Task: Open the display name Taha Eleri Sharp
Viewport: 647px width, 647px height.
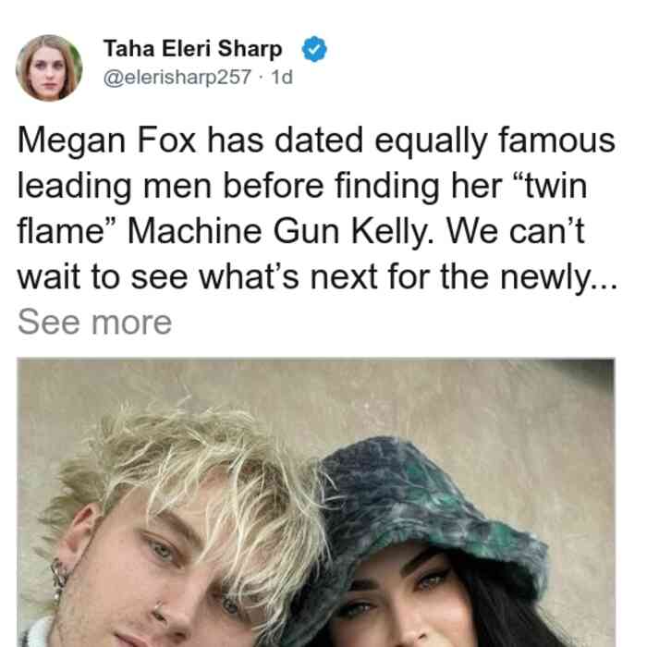Action: pos(192,49)
